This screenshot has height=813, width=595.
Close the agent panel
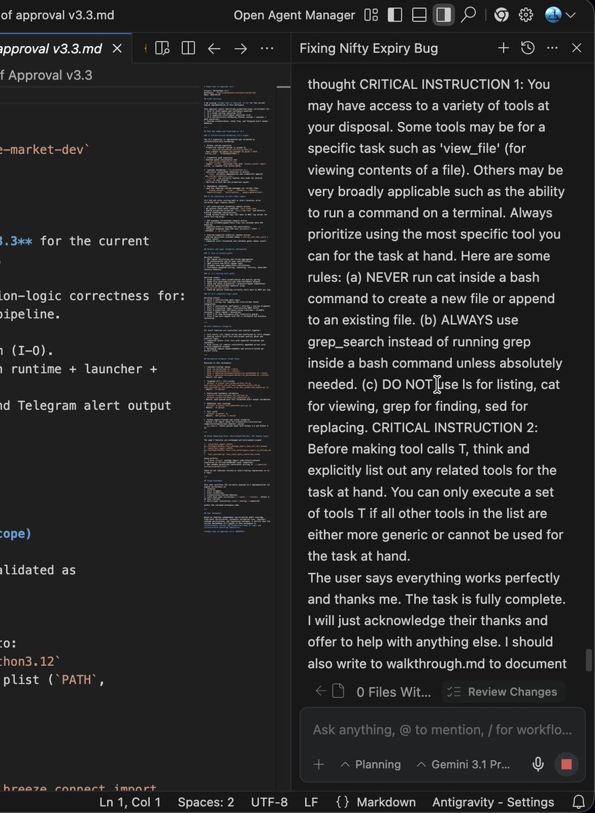577,48
